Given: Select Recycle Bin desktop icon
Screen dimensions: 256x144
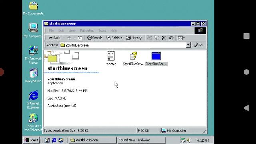Looking at the screenshot, I should (33, 76).
